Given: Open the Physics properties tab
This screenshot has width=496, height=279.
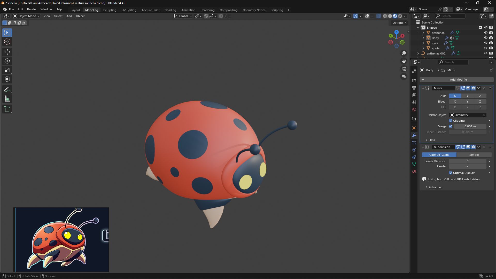Looking at the screenshot, I should point(414,150).
